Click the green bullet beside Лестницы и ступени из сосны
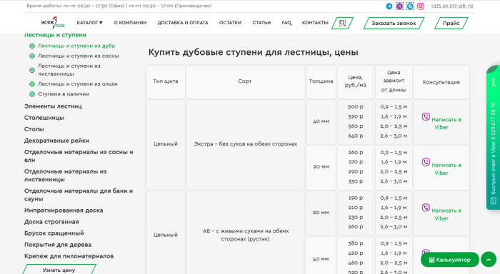This screenshot has width=500, height=274. click(32, 56)
